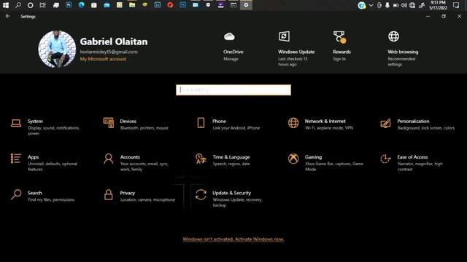
Task: Click the Activate Windows now link
Action: tap(259, 239)
